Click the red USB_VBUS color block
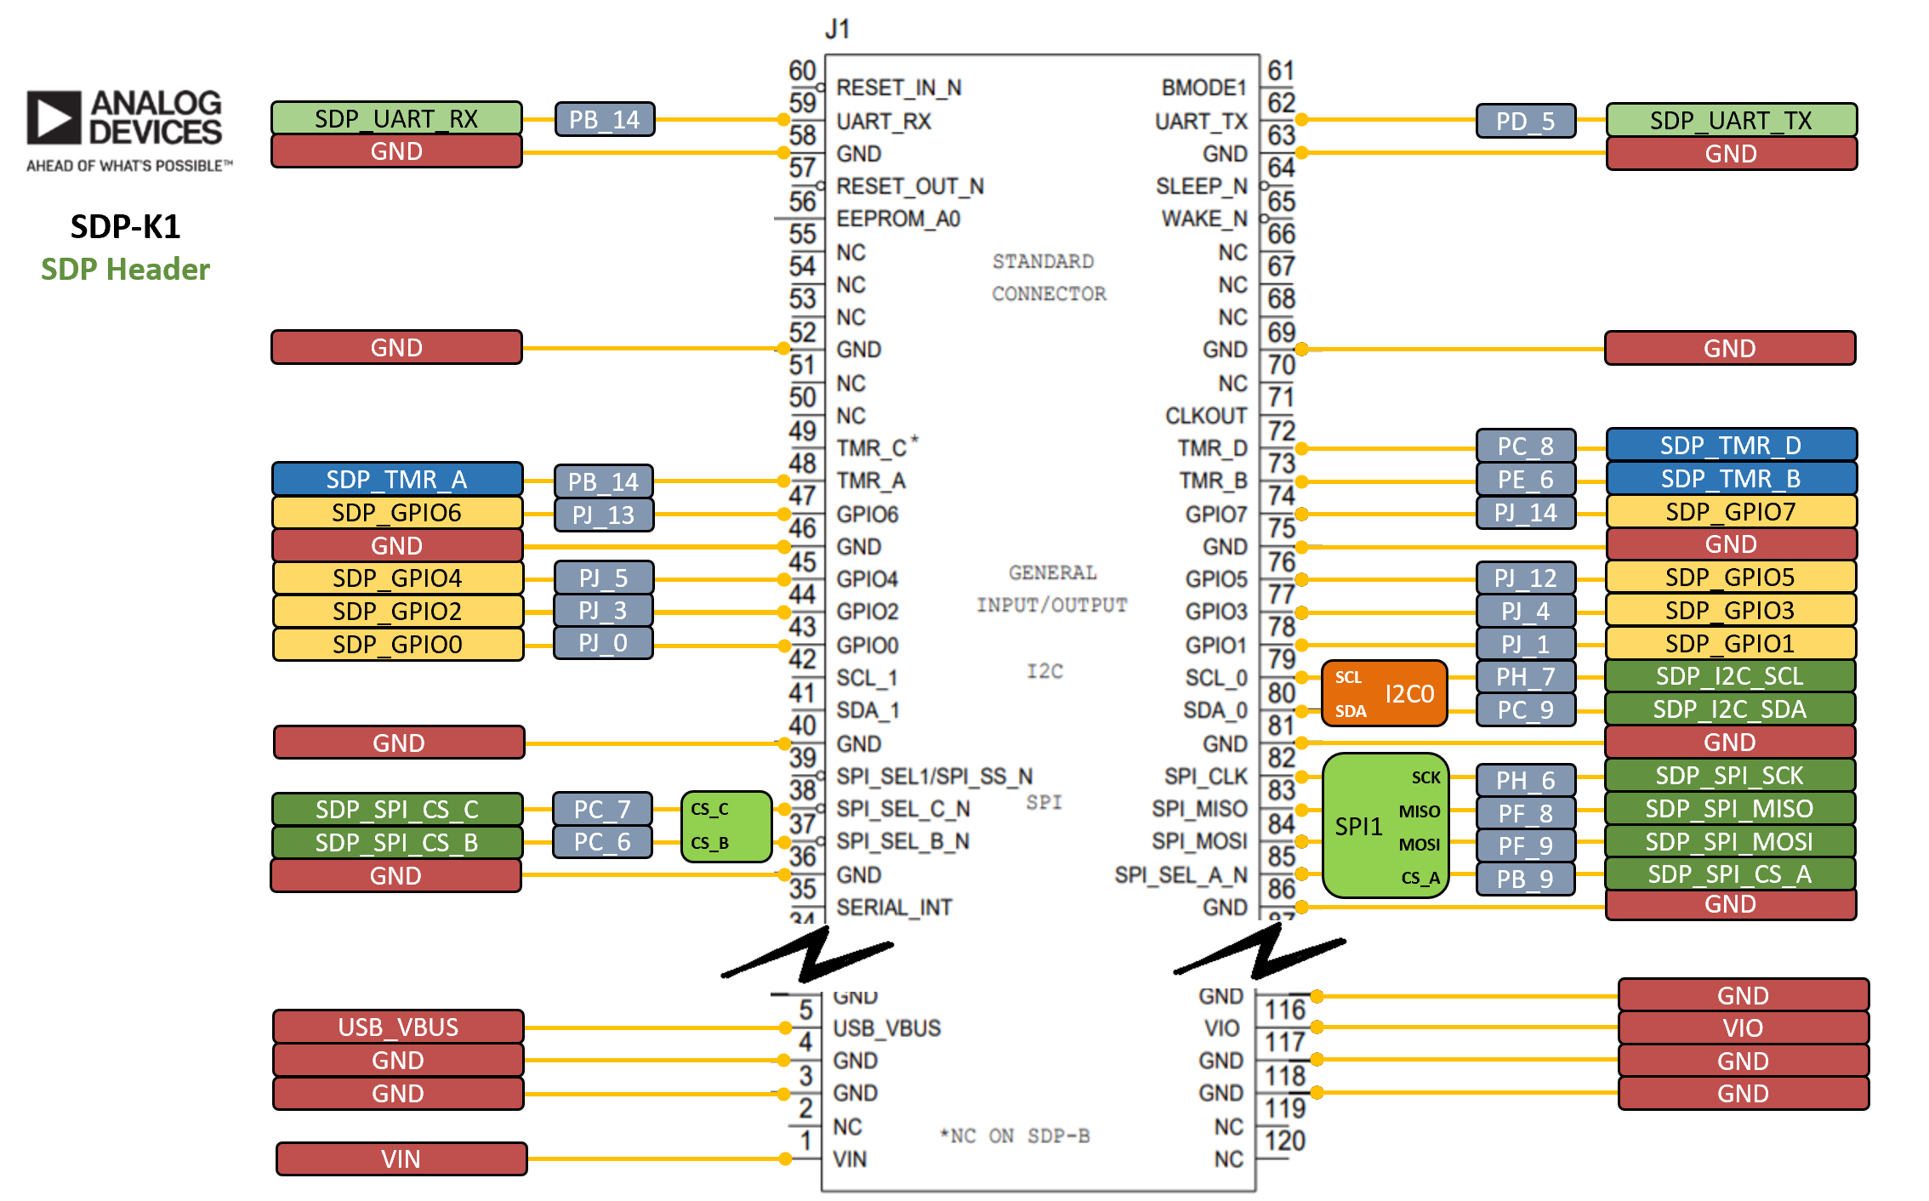The height and width of the screenshot is (1201, 1929). 396,1027
